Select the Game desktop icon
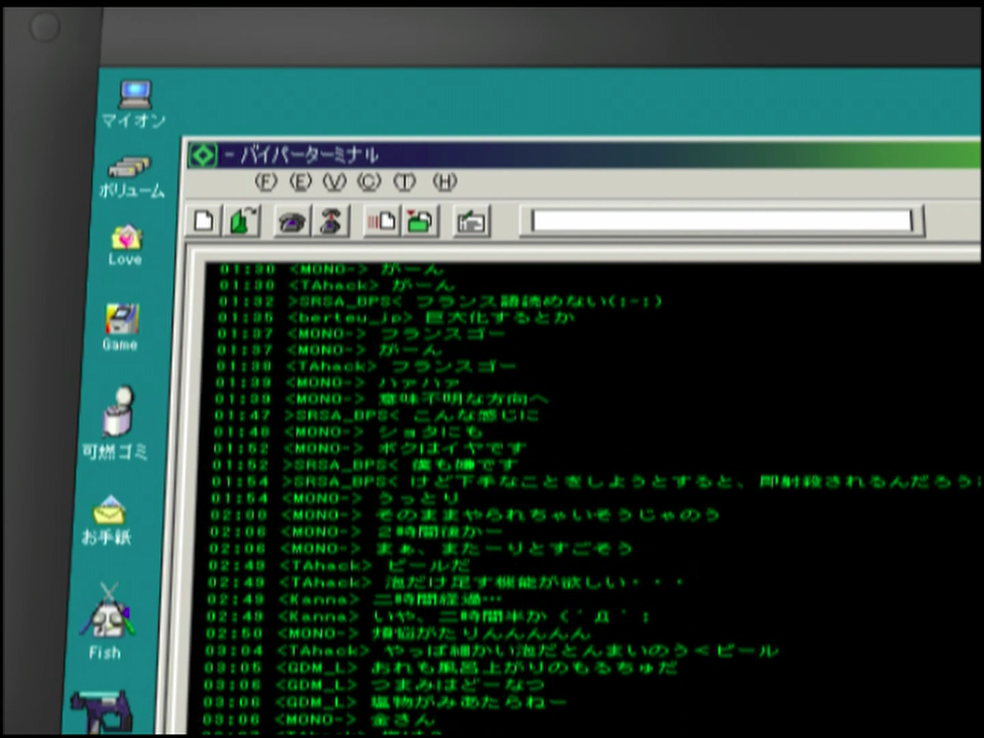This screenshot has height=738, width=984. tap(122, 320)
